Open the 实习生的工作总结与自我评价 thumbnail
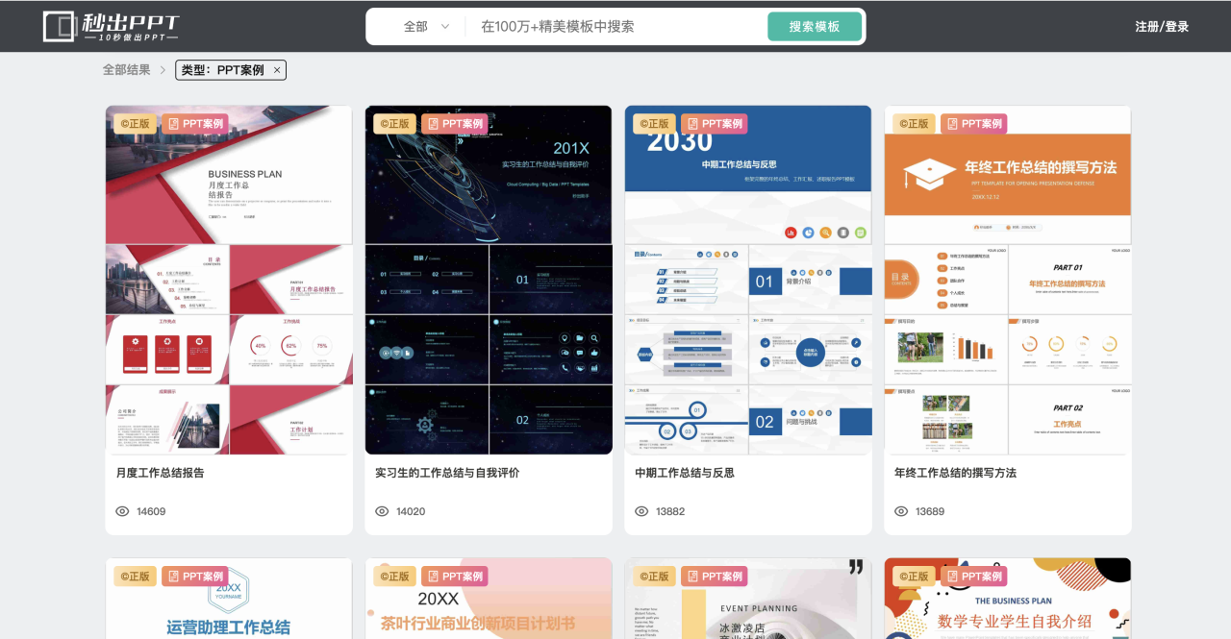The image size is (1231, 639). pyautogui.click(x=489, y=280)
